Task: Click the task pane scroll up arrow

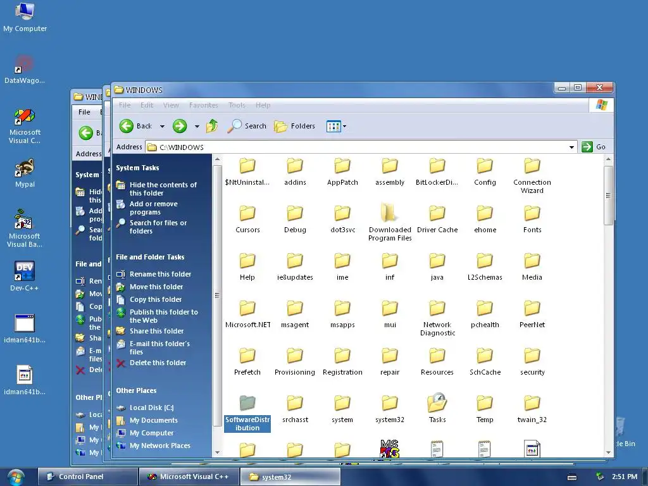Action: point(218,159)
